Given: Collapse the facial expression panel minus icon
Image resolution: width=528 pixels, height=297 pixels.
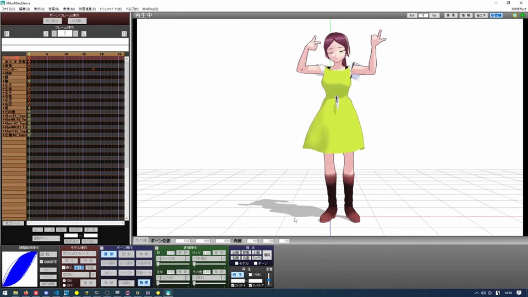Looking at the screenshot, I should coord(157,248).
